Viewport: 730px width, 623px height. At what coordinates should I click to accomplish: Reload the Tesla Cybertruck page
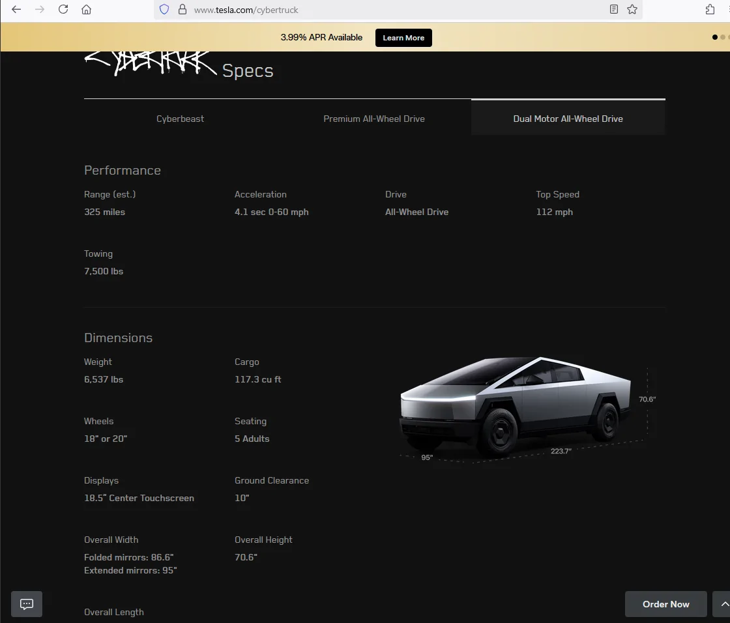point(63,9)
